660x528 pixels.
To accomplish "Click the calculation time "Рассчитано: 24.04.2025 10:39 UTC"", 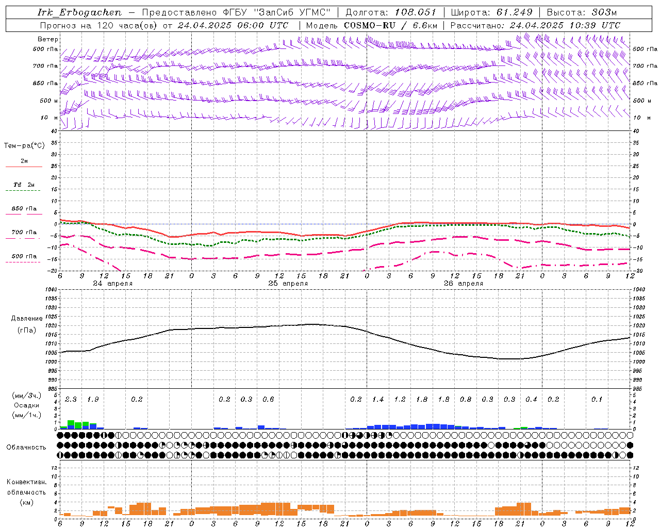I will 535,25.
